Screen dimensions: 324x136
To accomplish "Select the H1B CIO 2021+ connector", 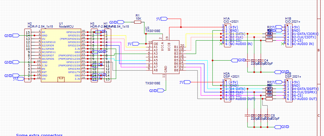I will pyautogui.click(x=289, y=35).
